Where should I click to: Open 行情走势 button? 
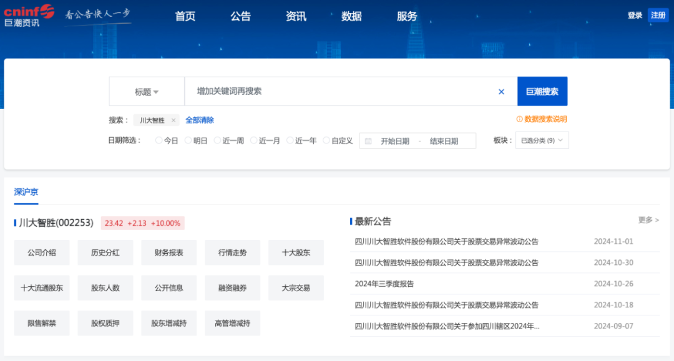click(233, 253)
